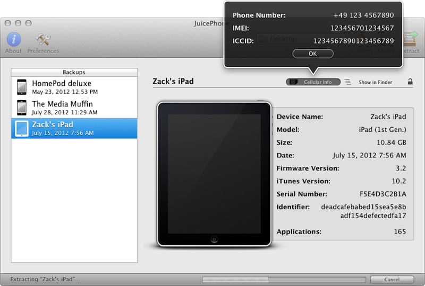
Task: Toggle the Cellular Info button
Action: 313,82
